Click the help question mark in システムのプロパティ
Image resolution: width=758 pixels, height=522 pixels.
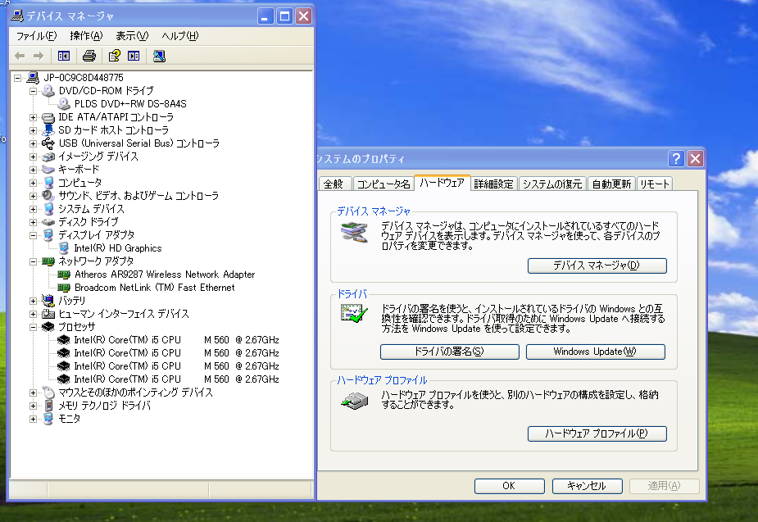tap(676, 158)
